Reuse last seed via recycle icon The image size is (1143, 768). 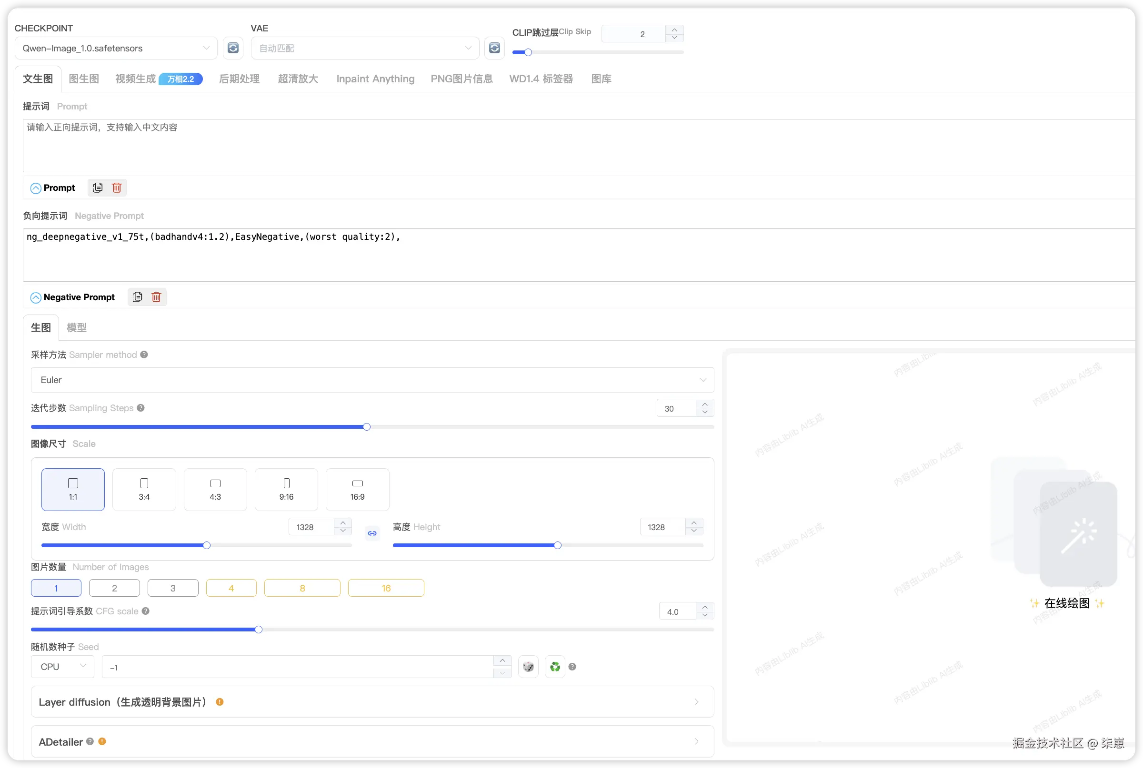pyautogui.click(x=555, y=667)
